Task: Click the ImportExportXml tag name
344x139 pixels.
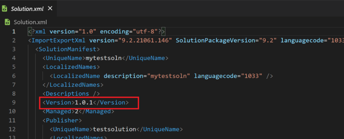Action: click(x=59, y=41)
